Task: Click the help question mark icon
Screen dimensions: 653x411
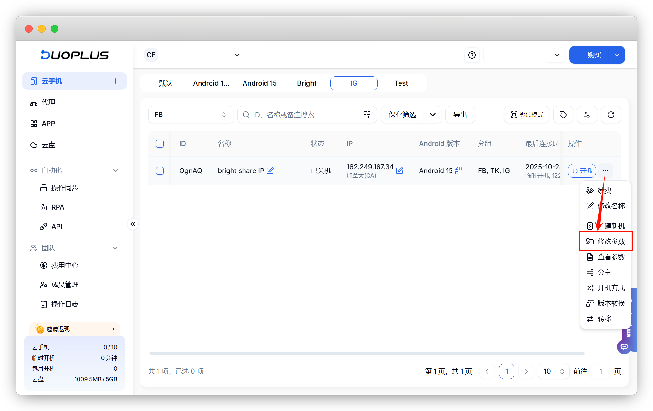Action: 472,55
